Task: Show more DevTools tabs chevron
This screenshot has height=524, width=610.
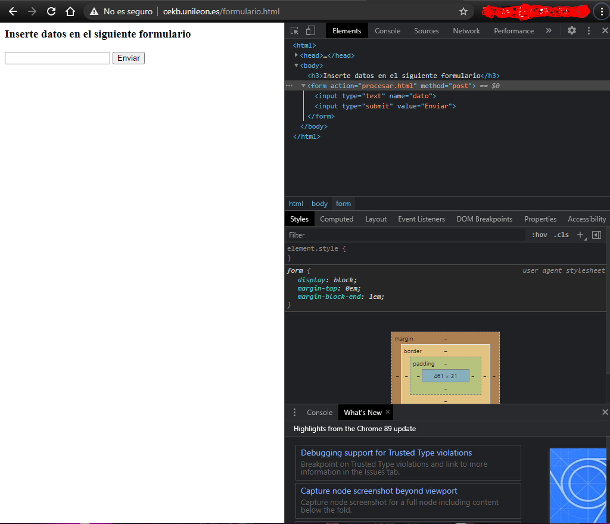Action: [x=549, y=30]
